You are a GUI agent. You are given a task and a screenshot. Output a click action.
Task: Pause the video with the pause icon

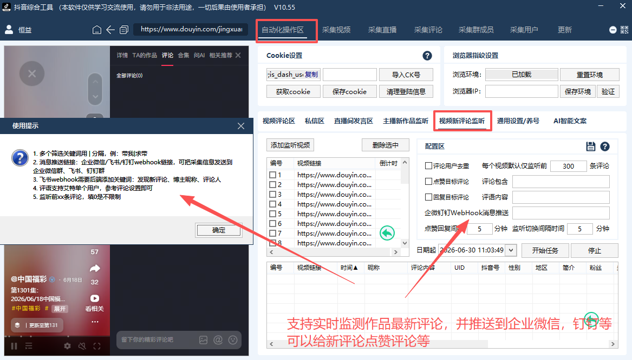pos(14,346)
